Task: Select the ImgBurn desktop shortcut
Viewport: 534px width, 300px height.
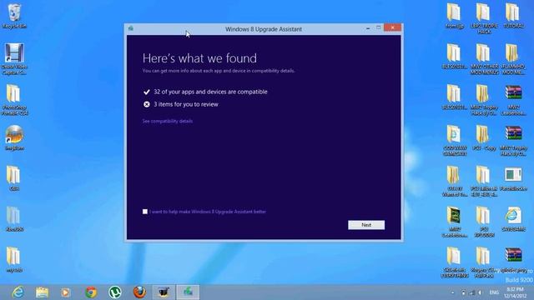Action: (14, 137)
